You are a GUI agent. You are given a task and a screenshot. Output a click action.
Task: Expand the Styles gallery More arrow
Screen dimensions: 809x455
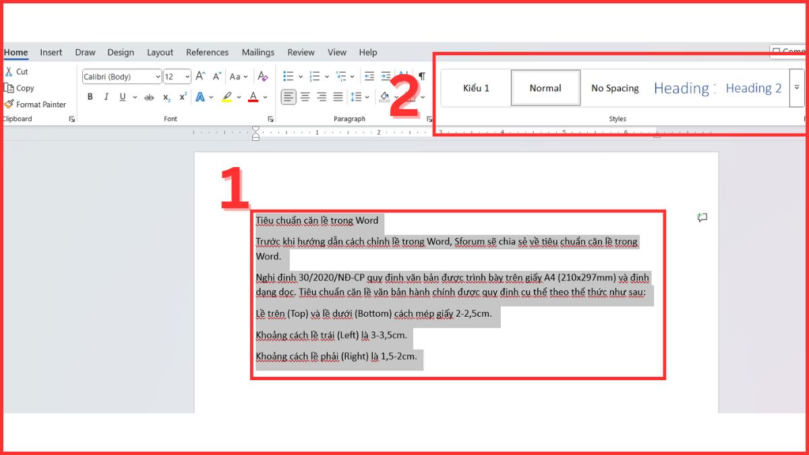pos(796,88)
